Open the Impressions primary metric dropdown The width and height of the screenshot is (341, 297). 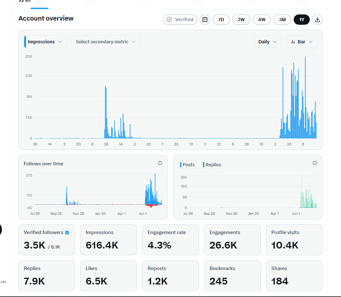45,42
